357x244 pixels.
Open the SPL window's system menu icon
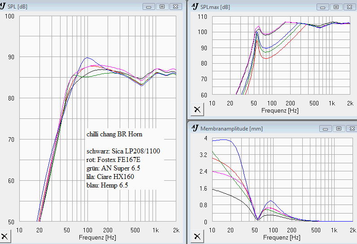point(4,7)
